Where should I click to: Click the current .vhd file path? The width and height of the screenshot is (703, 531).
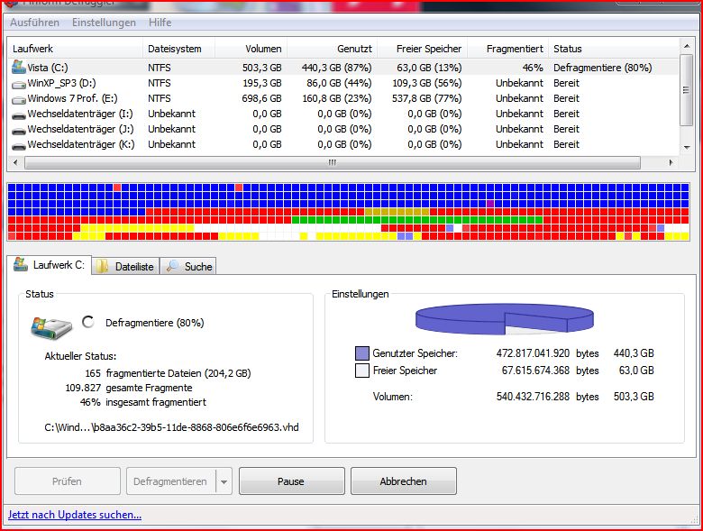[x=172, y=427]
